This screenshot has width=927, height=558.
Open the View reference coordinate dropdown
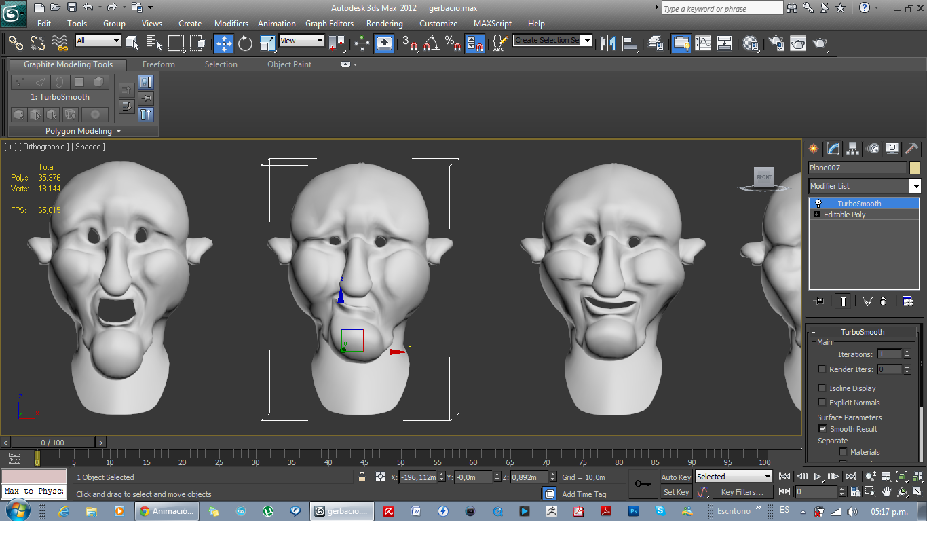pyautogui.click(x=301, y=41)
